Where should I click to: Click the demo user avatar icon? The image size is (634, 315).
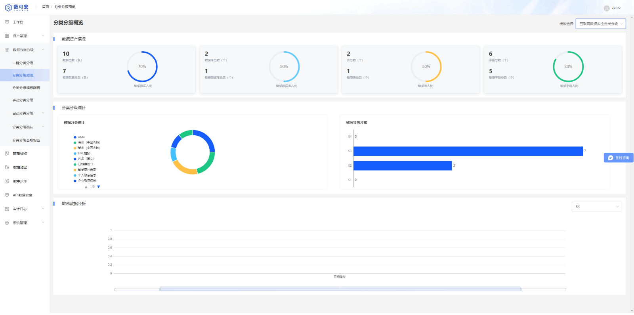point(606,8)
